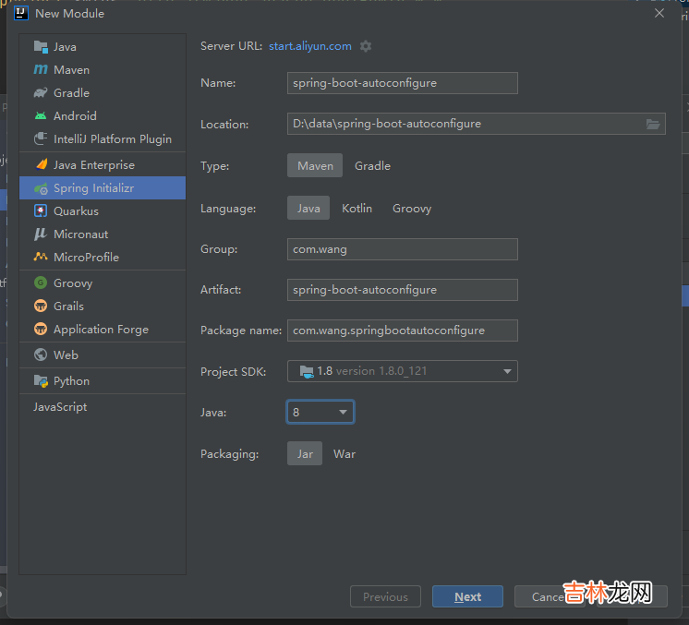This screenshot has width=689, height=625.
Task: Click the Group text field
Action: 402,249
